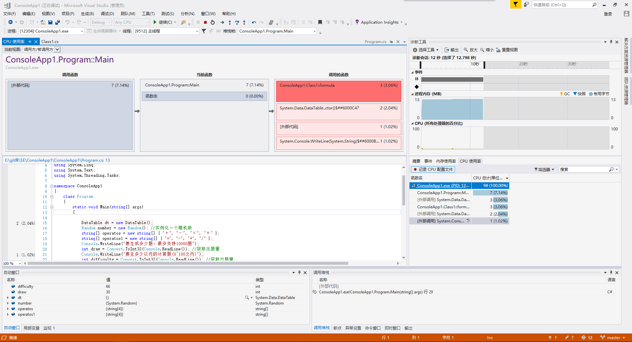Click the Step Over icon
Viewport: 632px width, 342px height.
tap(237, 22)
